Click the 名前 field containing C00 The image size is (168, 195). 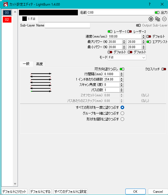[x=121, y=13]
